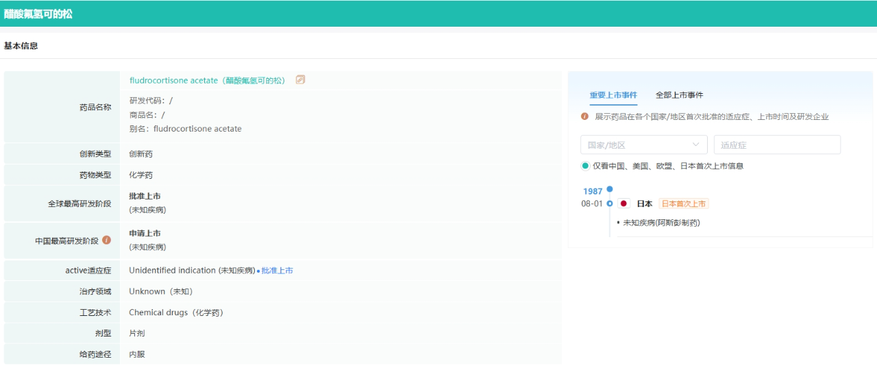Click the 基本信息 section heading
The image size is (877, 368).
[21, 46]
